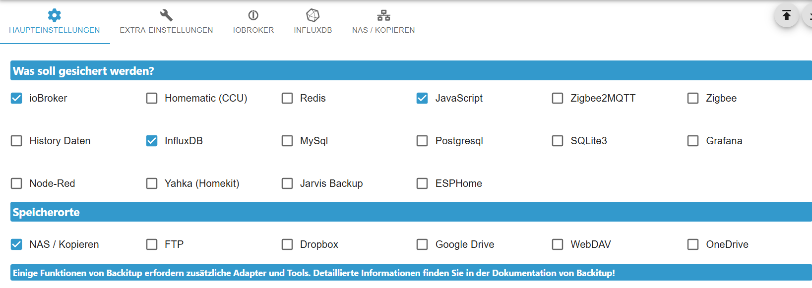Click the network icon for NAS / Kopieren
Screen dimensions: 812x288
383,15
